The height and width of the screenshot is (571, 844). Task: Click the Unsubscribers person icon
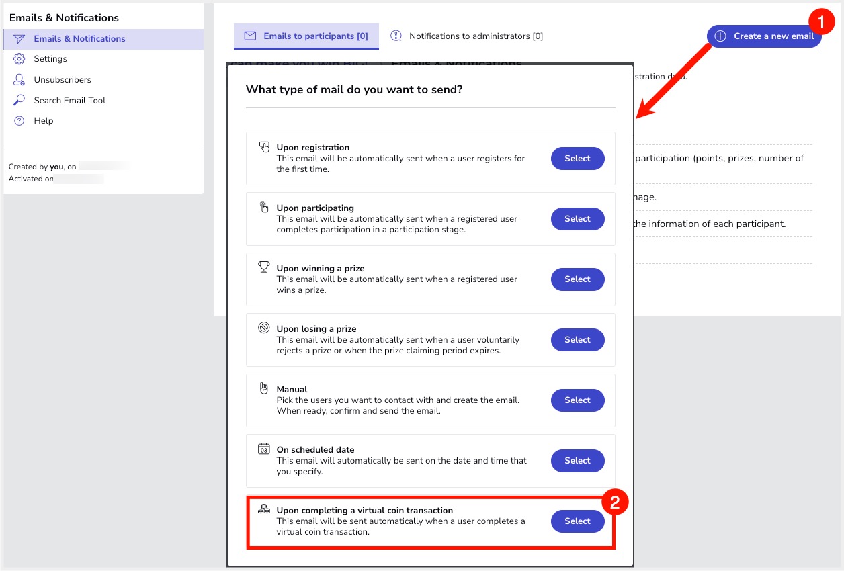19,80
